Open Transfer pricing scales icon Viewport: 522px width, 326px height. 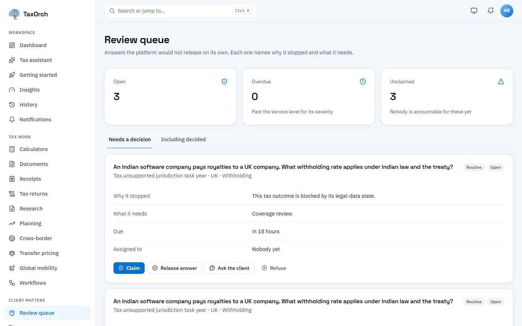12,253
